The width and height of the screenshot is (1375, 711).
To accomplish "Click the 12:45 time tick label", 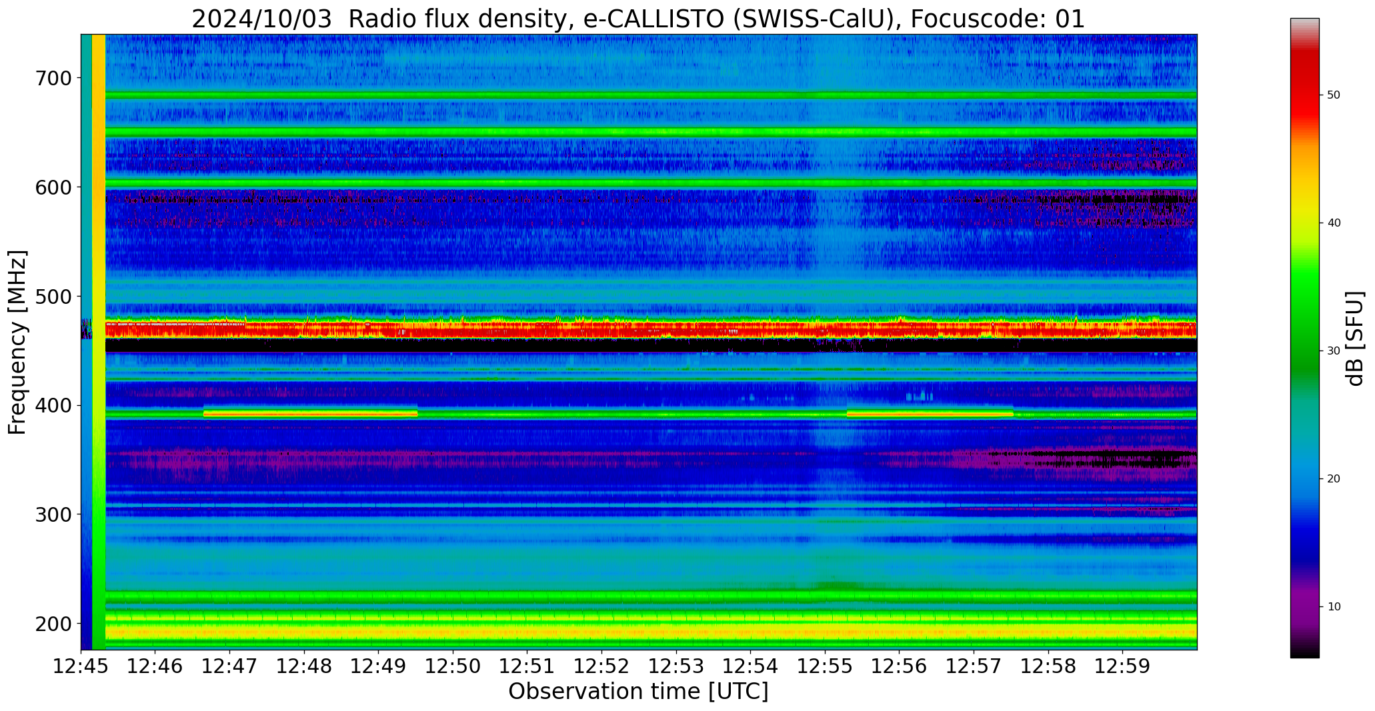I will tap(81, 666).
